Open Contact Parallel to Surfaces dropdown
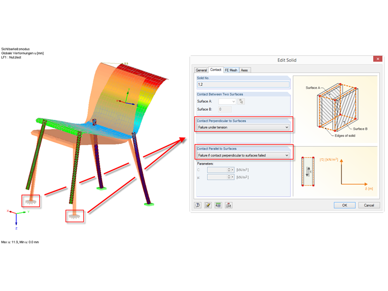The image size is (388, 291). pyautogui.click(x=243, y=155)
